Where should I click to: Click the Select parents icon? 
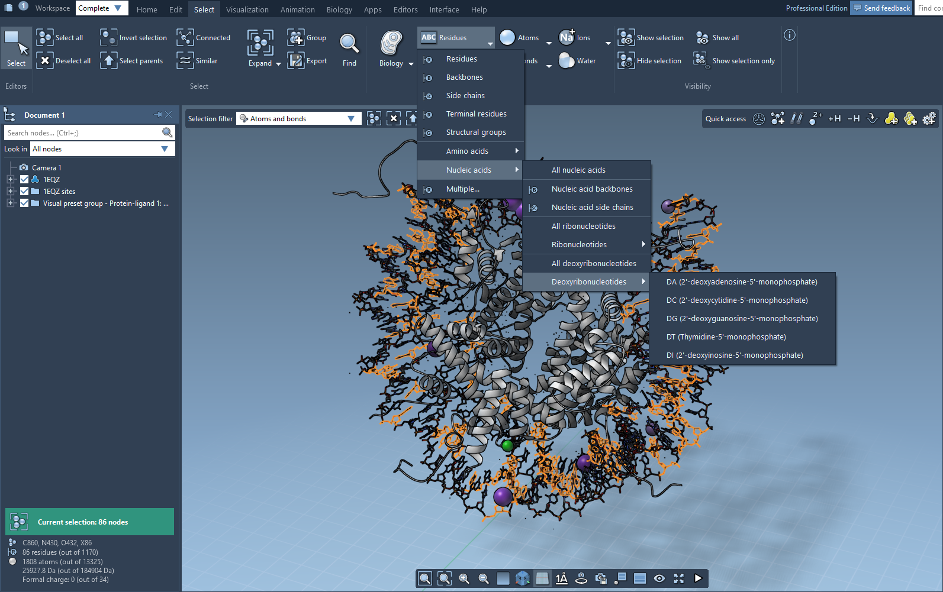tap(108, 60)
